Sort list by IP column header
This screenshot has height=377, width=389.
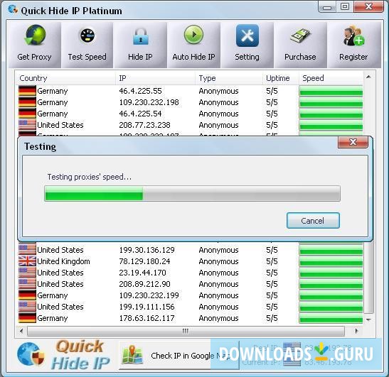pyautogui.click(x=155, y=78)
